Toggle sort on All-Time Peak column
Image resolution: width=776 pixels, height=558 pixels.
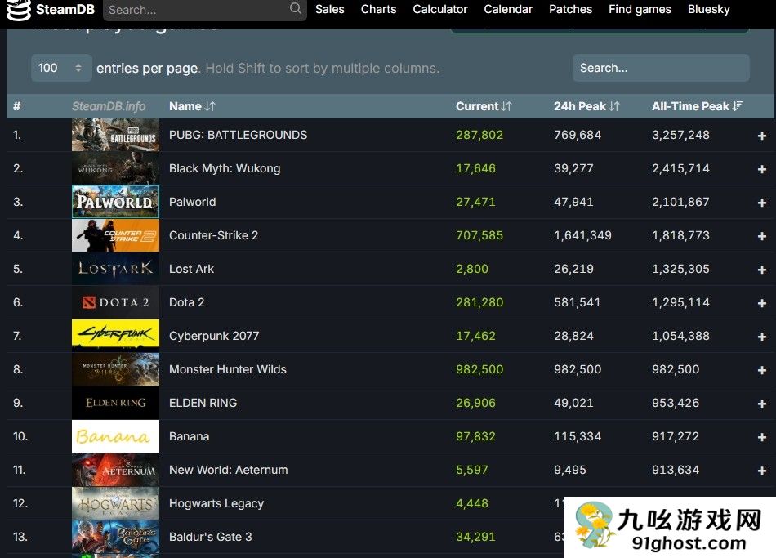[697, 106]
